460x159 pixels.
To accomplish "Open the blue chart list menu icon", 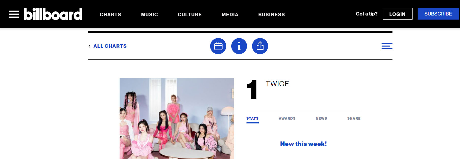I will point(387,46).
